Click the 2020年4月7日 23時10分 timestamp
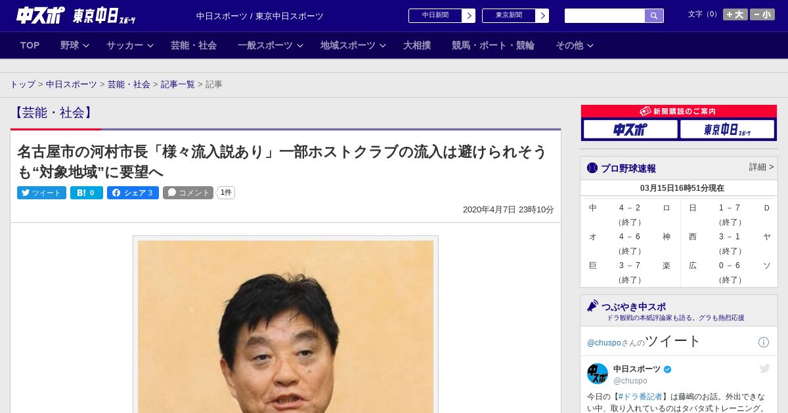Image resolution: width=788 pixels, height=413 pixels. point(508,210)
